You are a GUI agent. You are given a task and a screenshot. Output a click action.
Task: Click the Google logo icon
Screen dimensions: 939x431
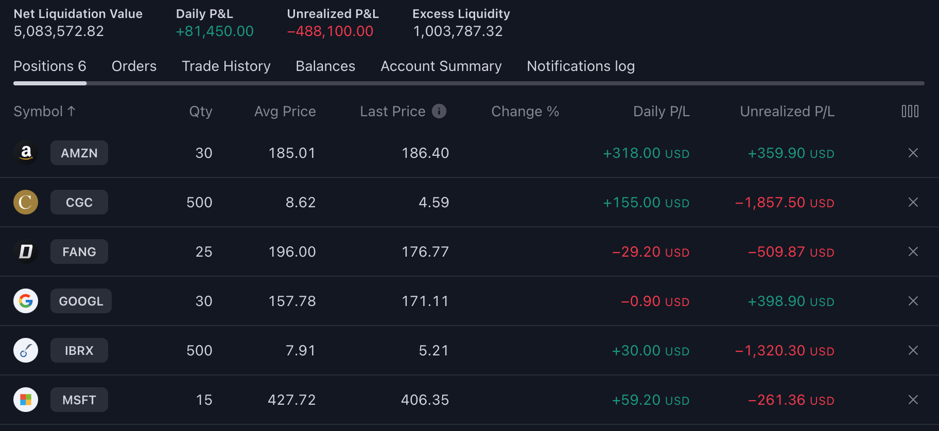26,301
